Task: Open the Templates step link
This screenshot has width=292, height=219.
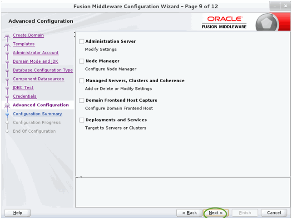Action: [x=24, y=44]
